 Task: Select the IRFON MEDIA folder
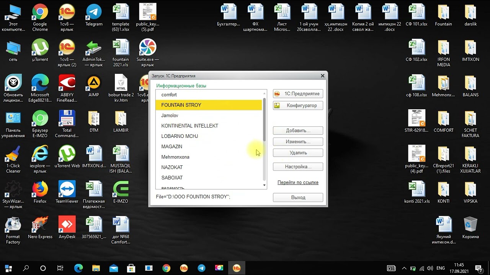[x=443, y=53]
